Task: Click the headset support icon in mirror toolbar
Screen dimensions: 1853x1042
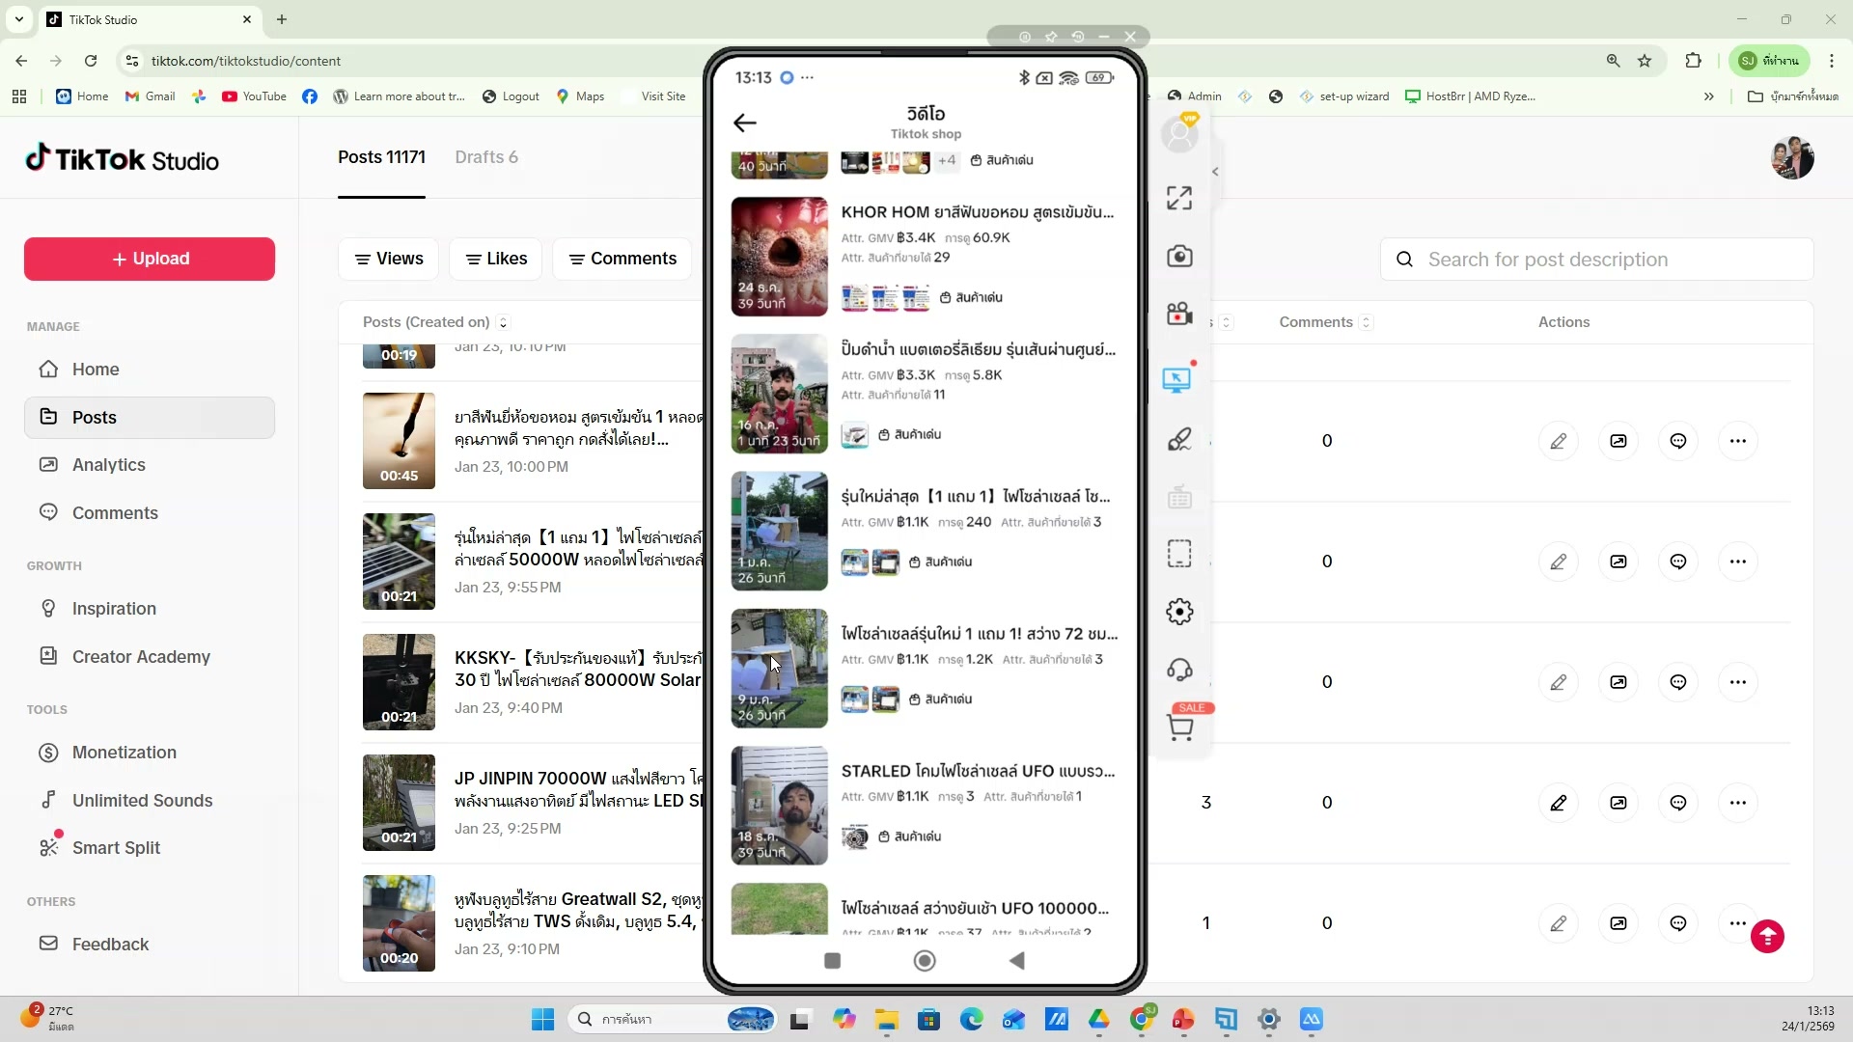Action: [x=1179, y=670]
